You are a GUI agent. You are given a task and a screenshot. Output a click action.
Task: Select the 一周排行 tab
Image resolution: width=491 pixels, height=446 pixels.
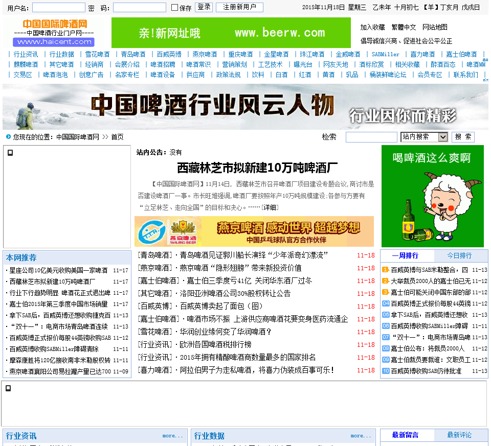pyautogui.click(x=405, y=255)
